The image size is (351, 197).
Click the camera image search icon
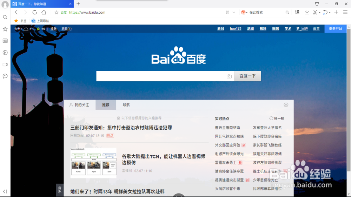click(229, 76)
